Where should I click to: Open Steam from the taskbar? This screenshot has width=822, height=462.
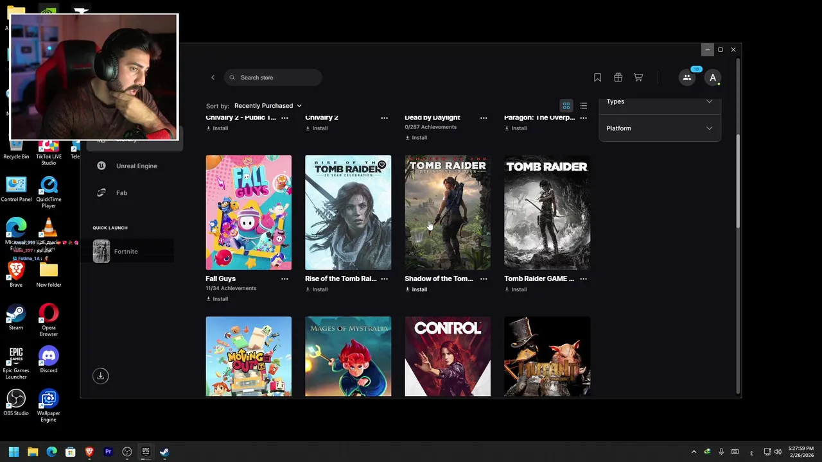click(164, 452)
